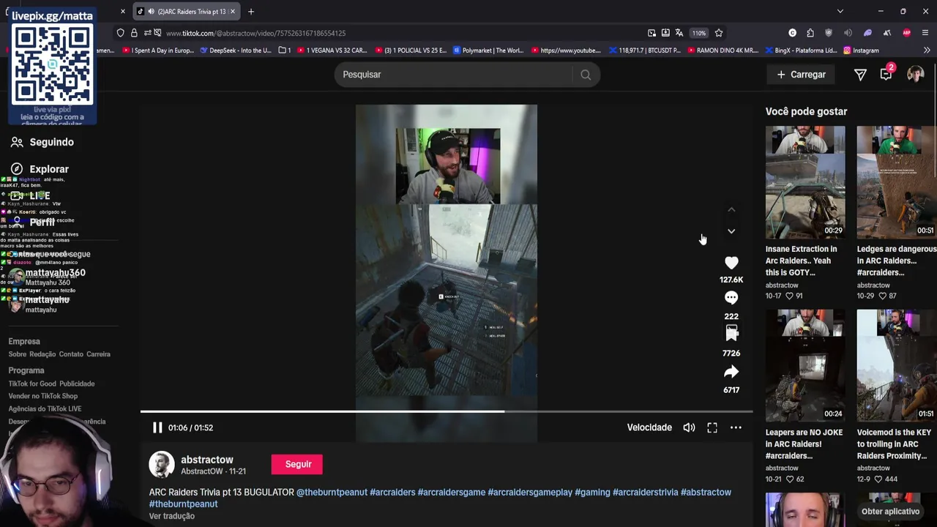Save video using the bookmark icon

[x=731, y=334]
